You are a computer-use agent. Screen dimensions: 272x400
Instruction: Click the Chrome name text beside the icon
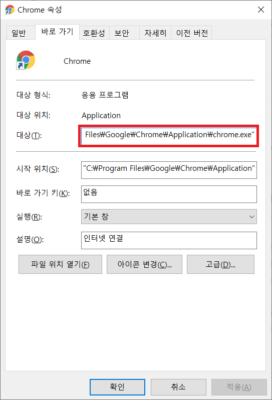tap(77, 61)
